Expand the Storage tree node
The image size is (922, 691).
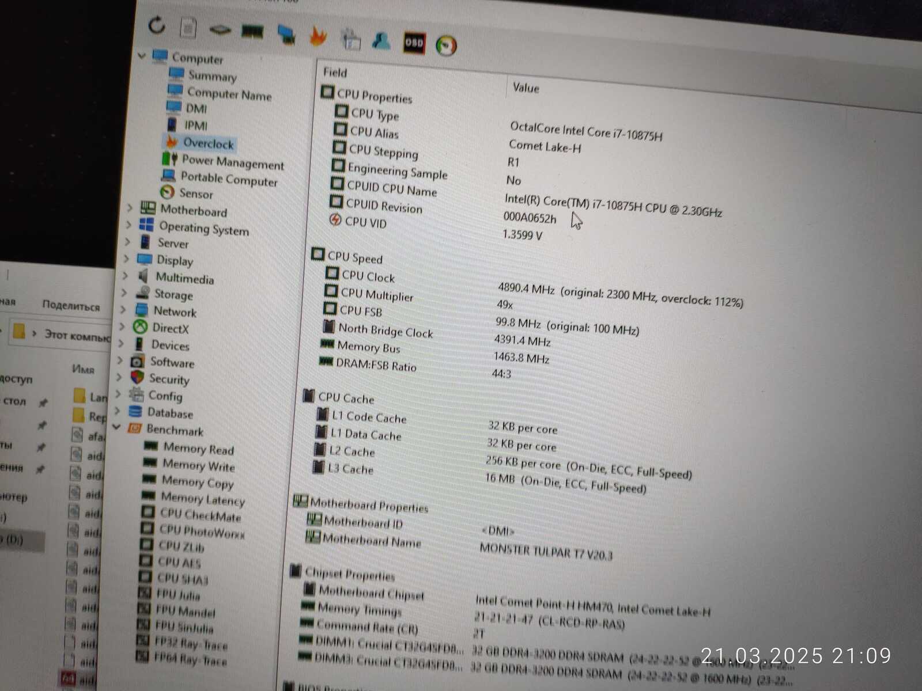pyautogui.click(x=124, y=293)
